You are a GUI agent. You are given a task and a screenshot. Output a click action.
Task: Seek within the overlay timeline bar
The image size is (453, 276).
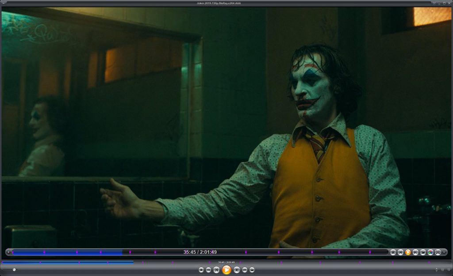(x=200, y=252)
